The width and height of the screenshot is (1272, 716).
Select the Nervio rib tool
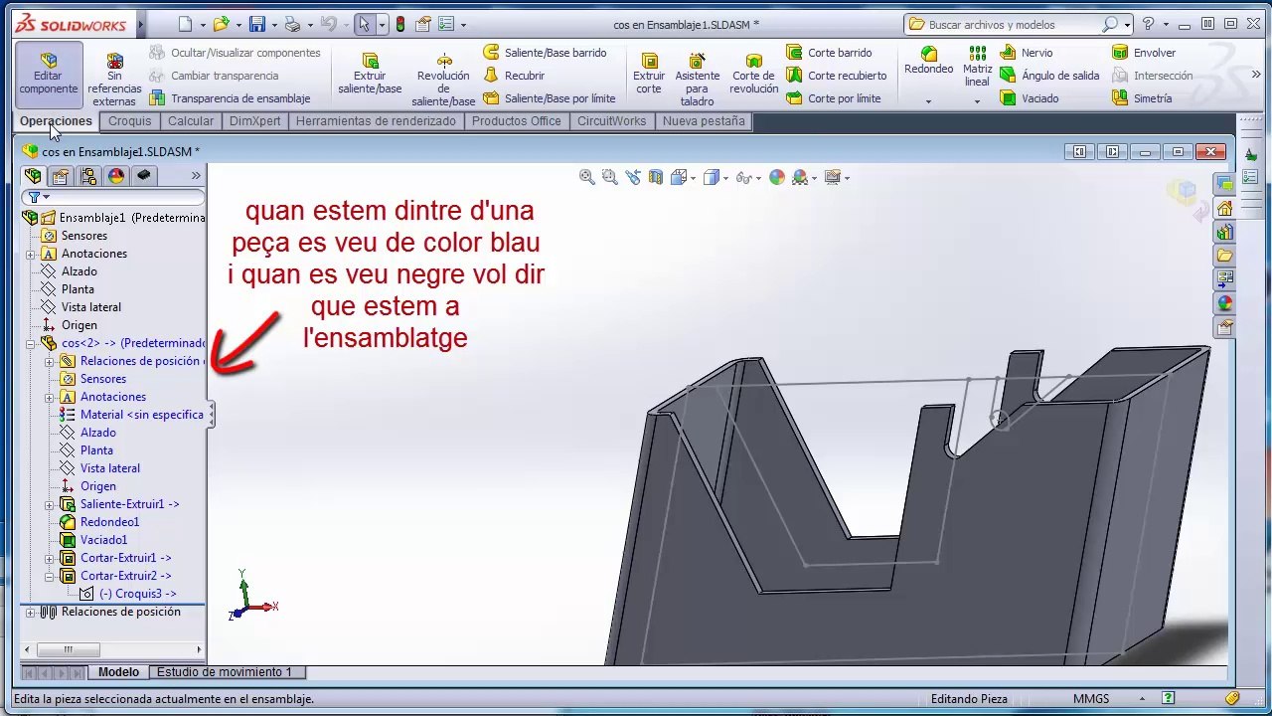click(1028, 53)
